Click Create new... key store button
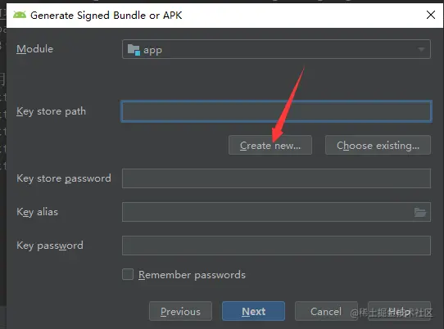The image size is (444, 329). coord(270,145)
